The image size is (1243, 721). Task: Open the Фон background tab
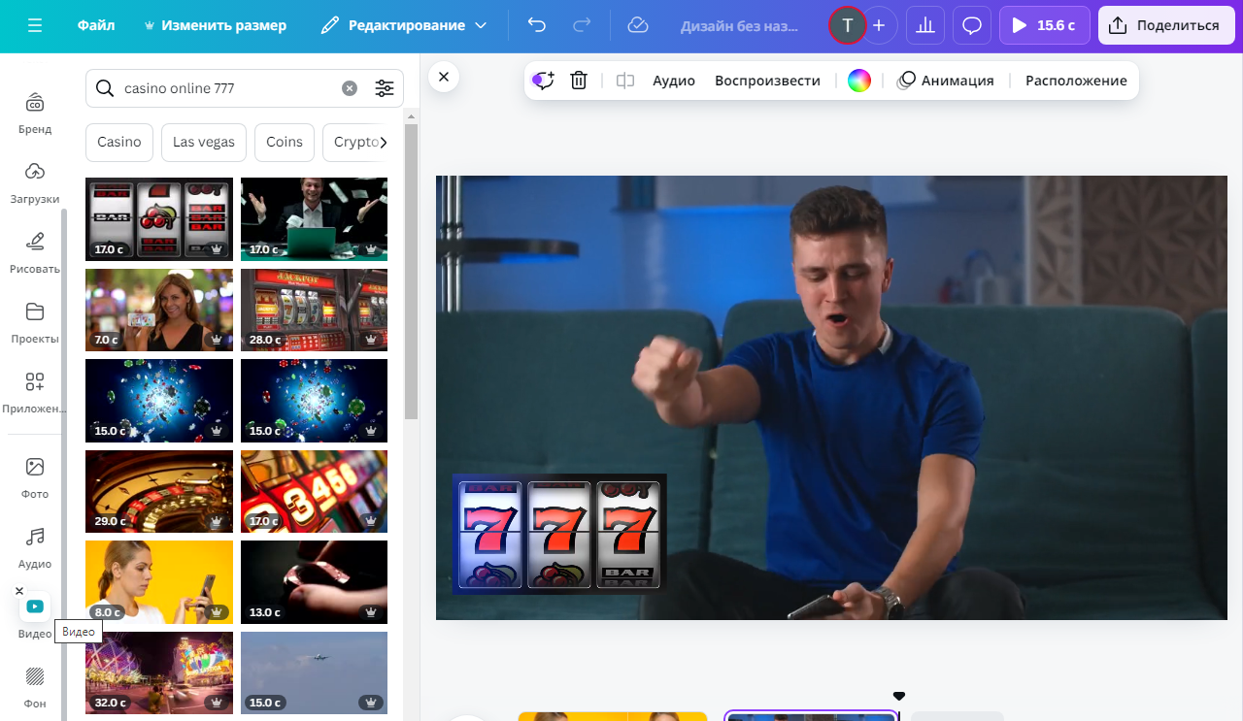(35, 687)
